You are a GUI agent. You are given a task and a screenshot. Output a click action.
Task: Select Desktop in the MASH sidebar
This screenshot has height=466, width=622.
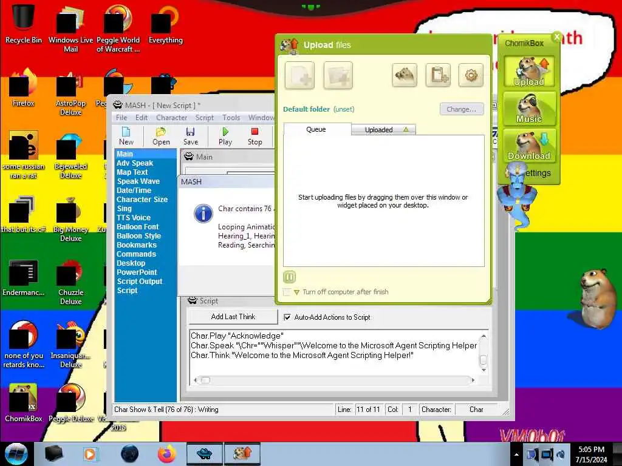coord(131,263)
